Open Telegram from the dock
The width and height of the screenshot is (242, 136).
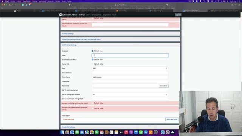pyautogui.click(x=163, y=132)
